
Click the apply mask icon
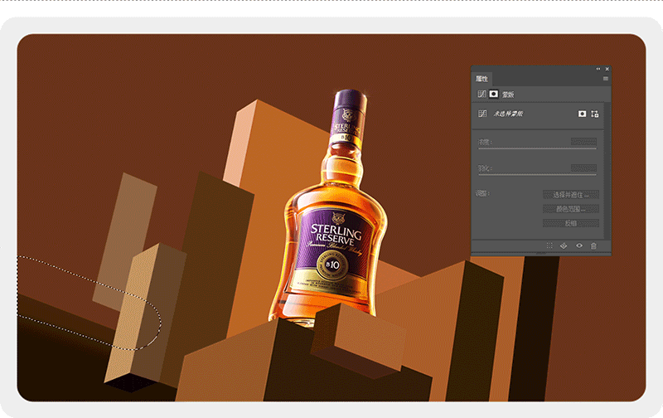[x=564, y=245]
